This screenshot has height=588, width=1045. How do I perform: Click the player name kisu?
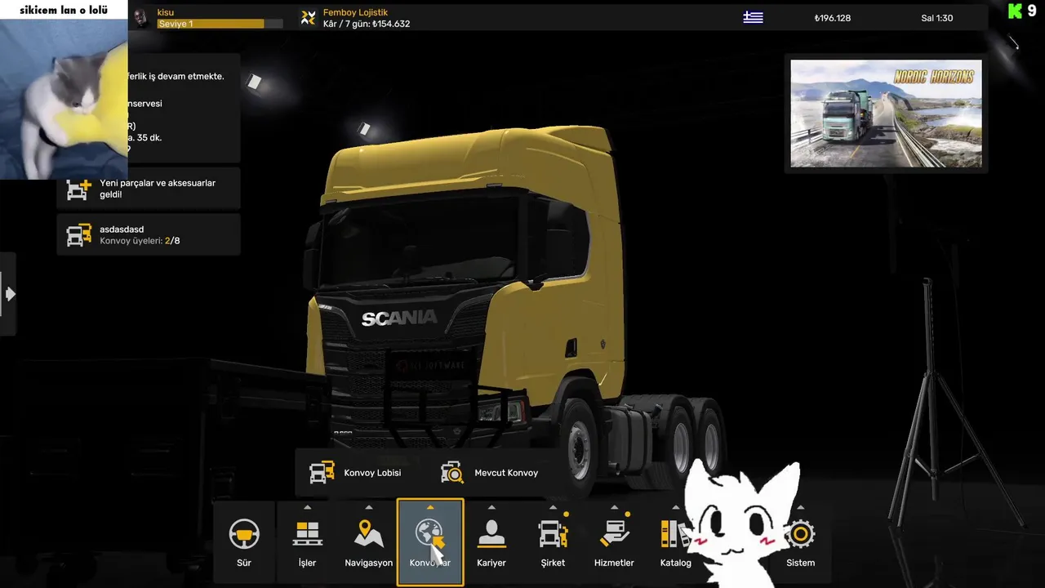coord(166,12)
